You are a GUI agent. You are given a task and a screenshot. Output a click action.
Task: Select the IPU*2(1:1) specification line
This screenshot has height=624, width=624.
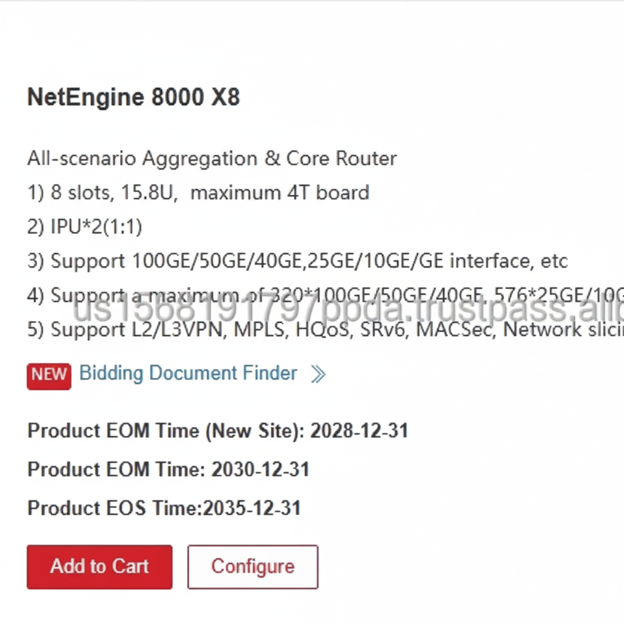[x=84, y=227]
